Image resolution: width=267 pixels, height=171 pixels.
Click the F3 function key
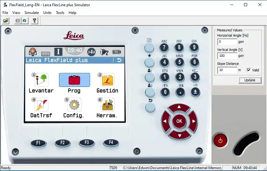coord(87,142)
